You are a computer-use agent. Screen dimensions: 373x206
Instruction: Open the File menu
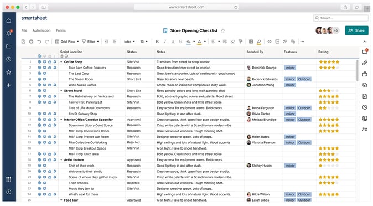click(x=24, y=30)
